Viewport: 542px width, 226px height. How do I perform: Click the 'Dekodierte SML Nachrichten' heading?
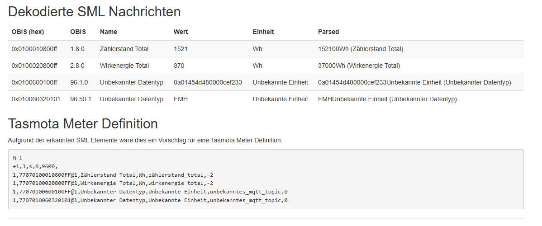(94, 12)
